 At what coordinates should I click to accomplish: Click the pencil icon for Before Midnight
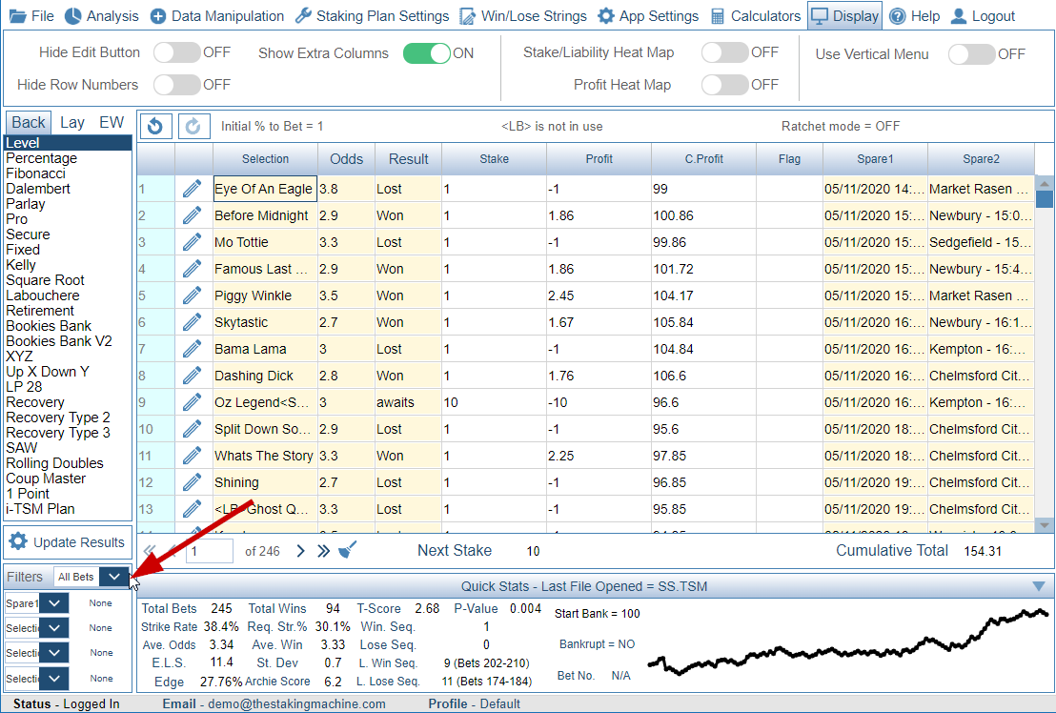[x=192, y=215]
